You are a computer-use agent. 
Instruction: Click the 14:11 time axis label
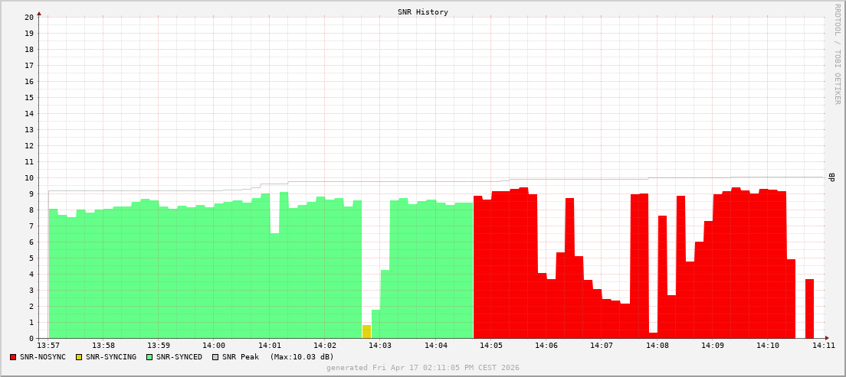click(823, 346)
